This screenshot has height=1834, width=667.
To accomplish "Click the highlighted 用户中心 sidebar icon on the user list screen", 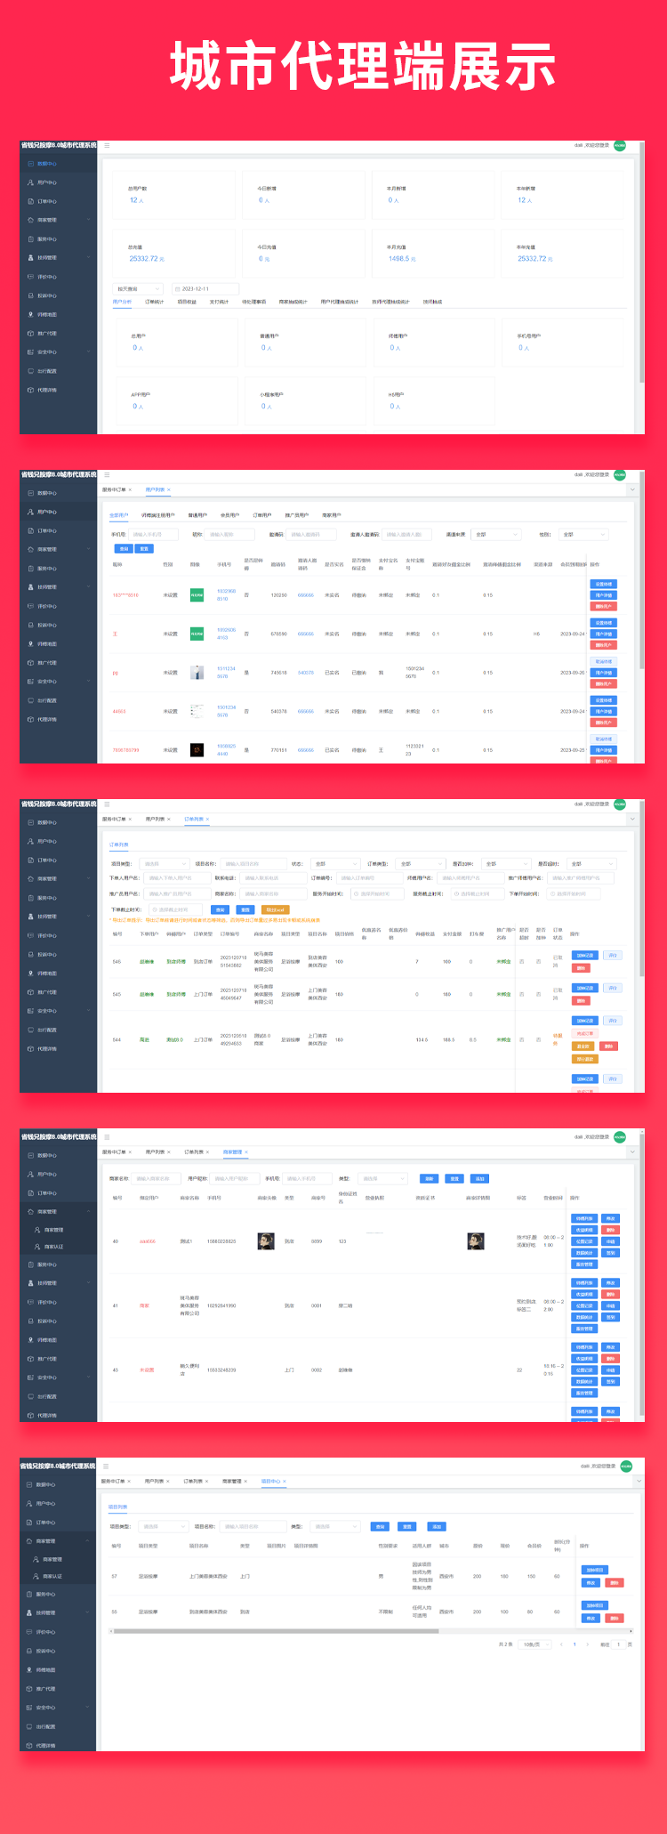I will pyautogui.click(x=30, y=512).
